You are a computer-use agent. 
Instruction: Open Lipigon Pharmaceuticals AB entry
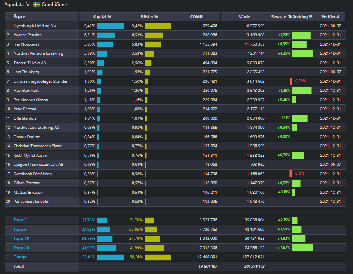38,165
